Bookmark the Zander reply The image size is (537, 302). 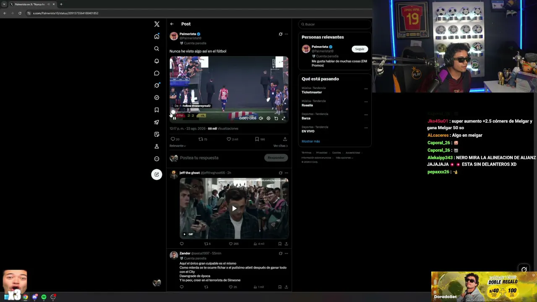(x=280, y=287)
